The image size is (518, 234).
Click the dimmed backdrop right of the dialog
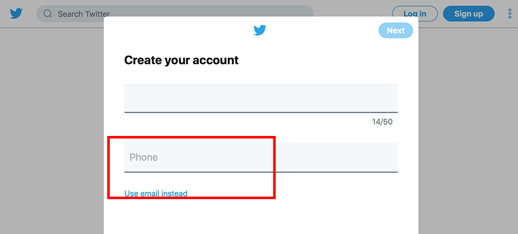pyautogui.click(x=468, y=132)
